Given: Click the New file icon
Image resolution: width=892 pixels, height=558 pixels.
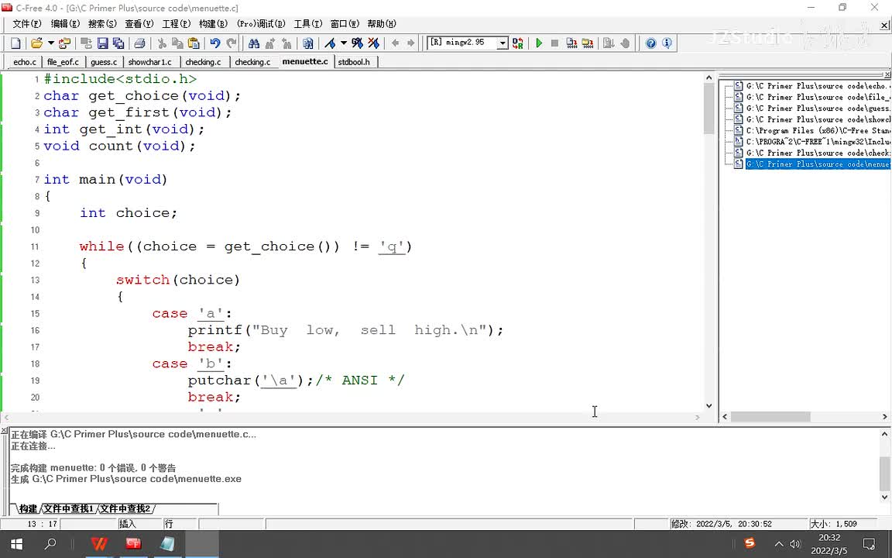Looking at the screenshot, I should point(16,43).
